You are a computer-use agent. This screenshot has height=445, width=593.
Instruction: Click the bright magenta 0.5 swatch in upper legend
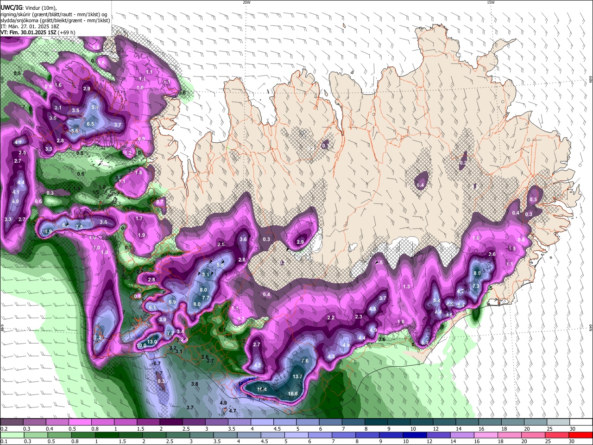pyautogui.click(x=80, y=422)
